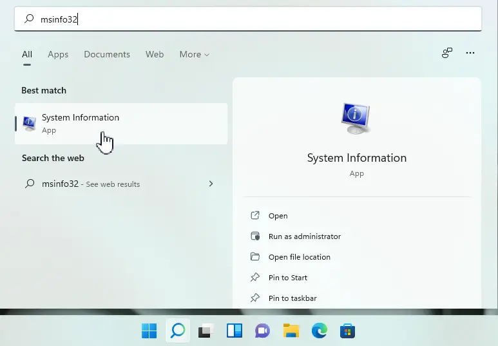Open Task View from taskbar
Viewport: 498px width, 346px height.
pos(206,331)
